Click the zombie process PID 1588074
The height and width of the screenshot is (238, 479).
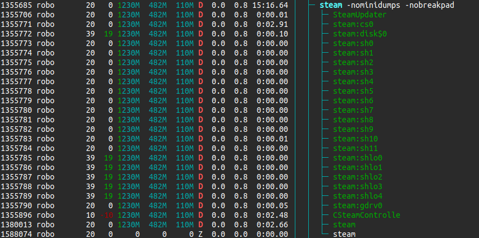coord(16,234)
